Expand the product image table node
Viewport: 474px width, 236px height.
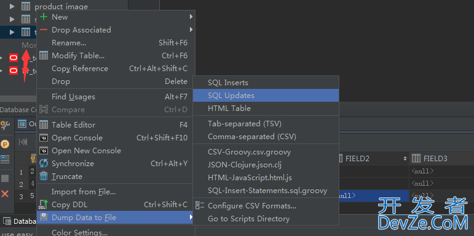coord(12,6)
